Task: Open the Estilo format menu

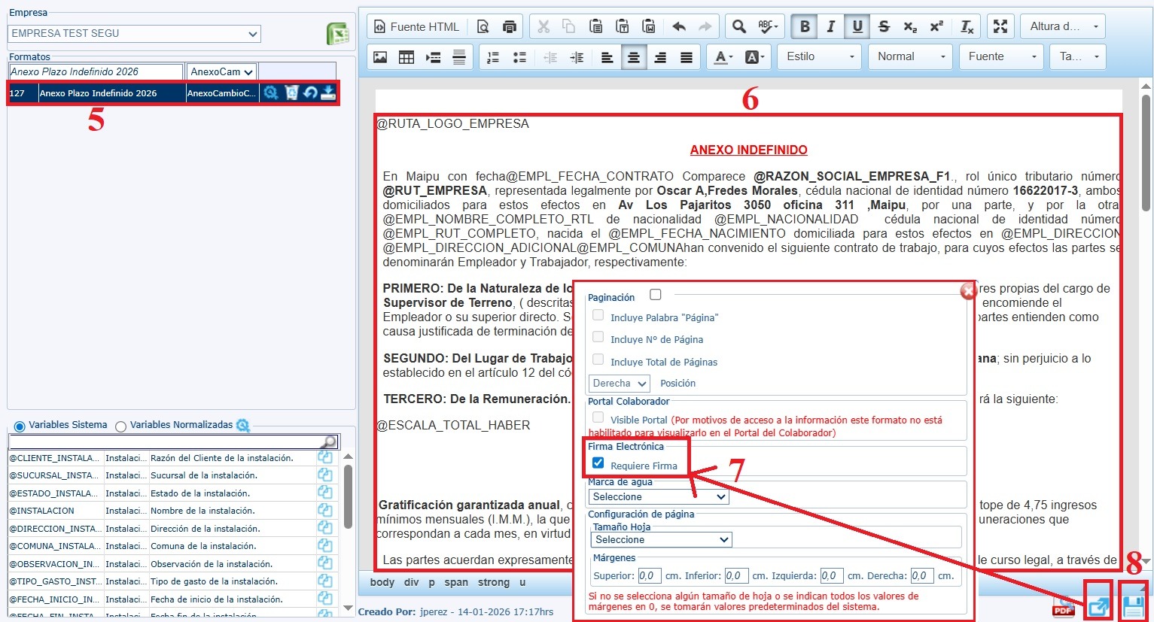Action: click(820, 57)
